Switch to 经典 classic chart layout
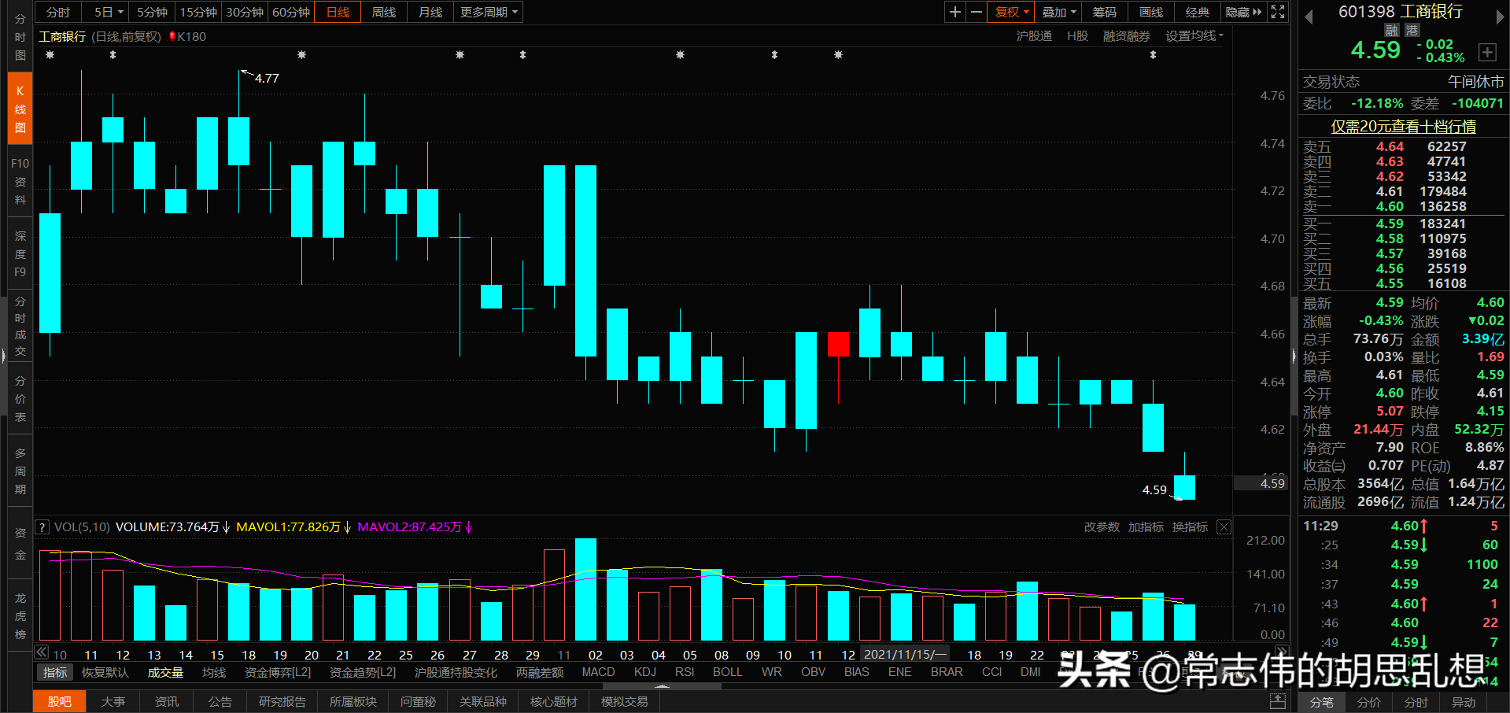The height and width of the screenshot is (713, 1510). pyautogui.click(x=1197, y=12)
